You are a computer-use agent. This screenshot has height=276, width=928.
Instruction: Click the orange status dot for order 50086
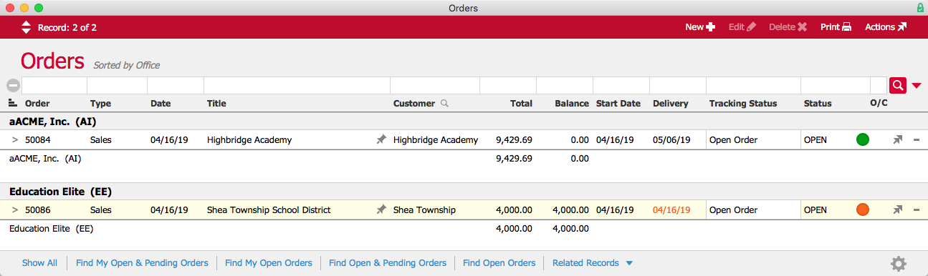(863, 210)
